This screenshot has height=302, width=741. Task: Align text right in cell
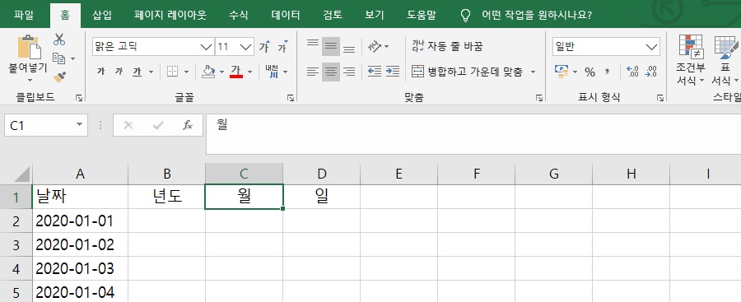(x=349, y=72)
